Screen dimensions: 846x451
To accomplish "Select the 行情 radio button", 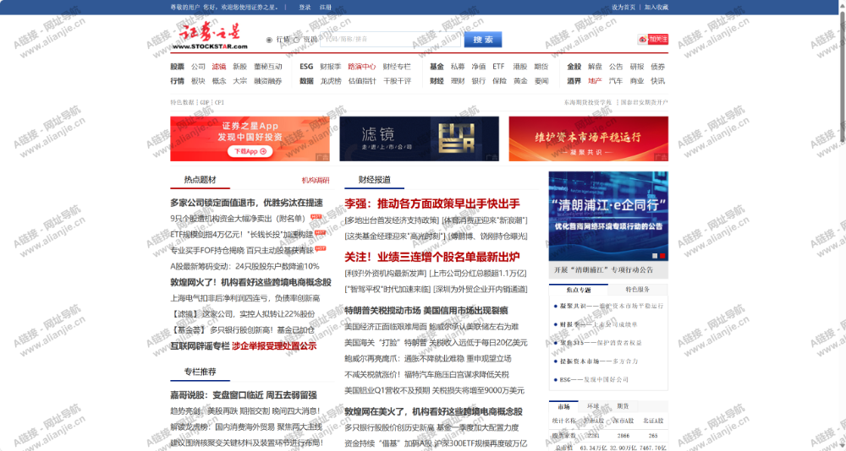I will (270, 40).
